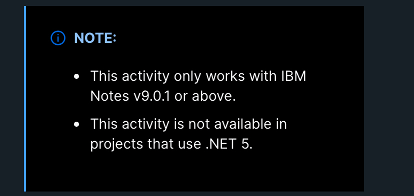This screenshot has width=414, height=196.
Task: Click the first bullet point dot
Action: pos(76,76)
